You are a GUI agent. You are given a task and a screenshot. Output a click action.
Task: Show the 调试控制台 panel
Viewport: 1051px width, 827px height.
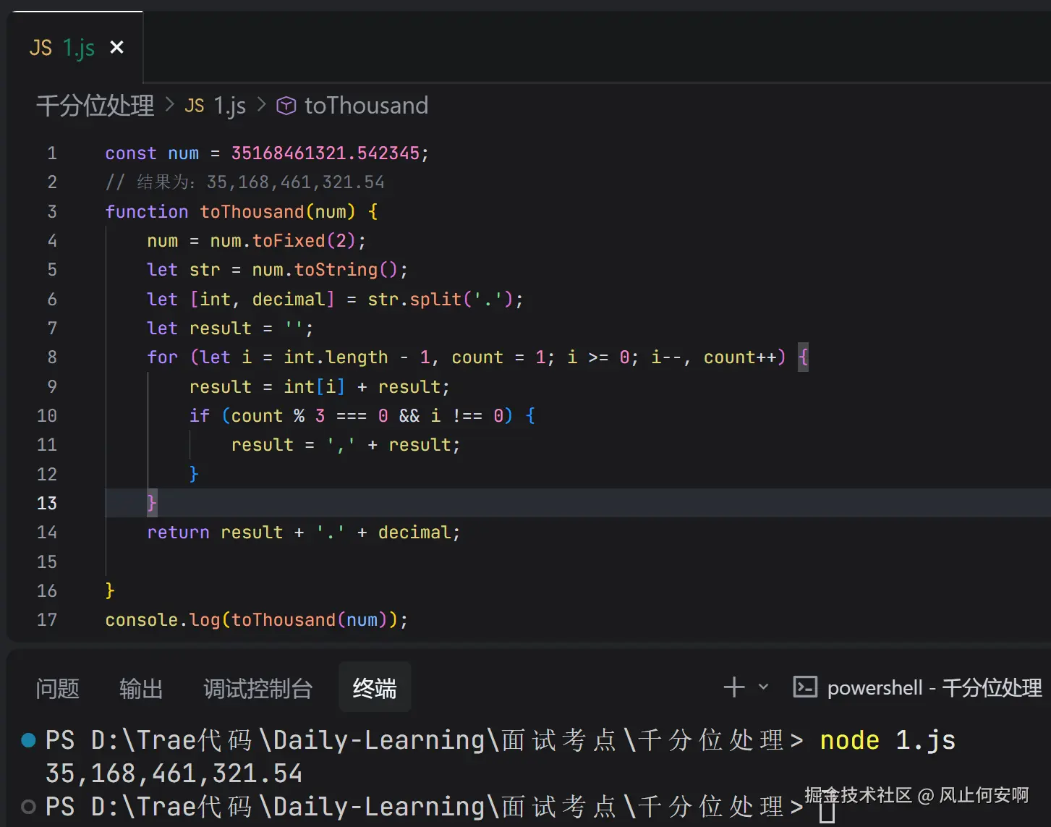point(258,688)
